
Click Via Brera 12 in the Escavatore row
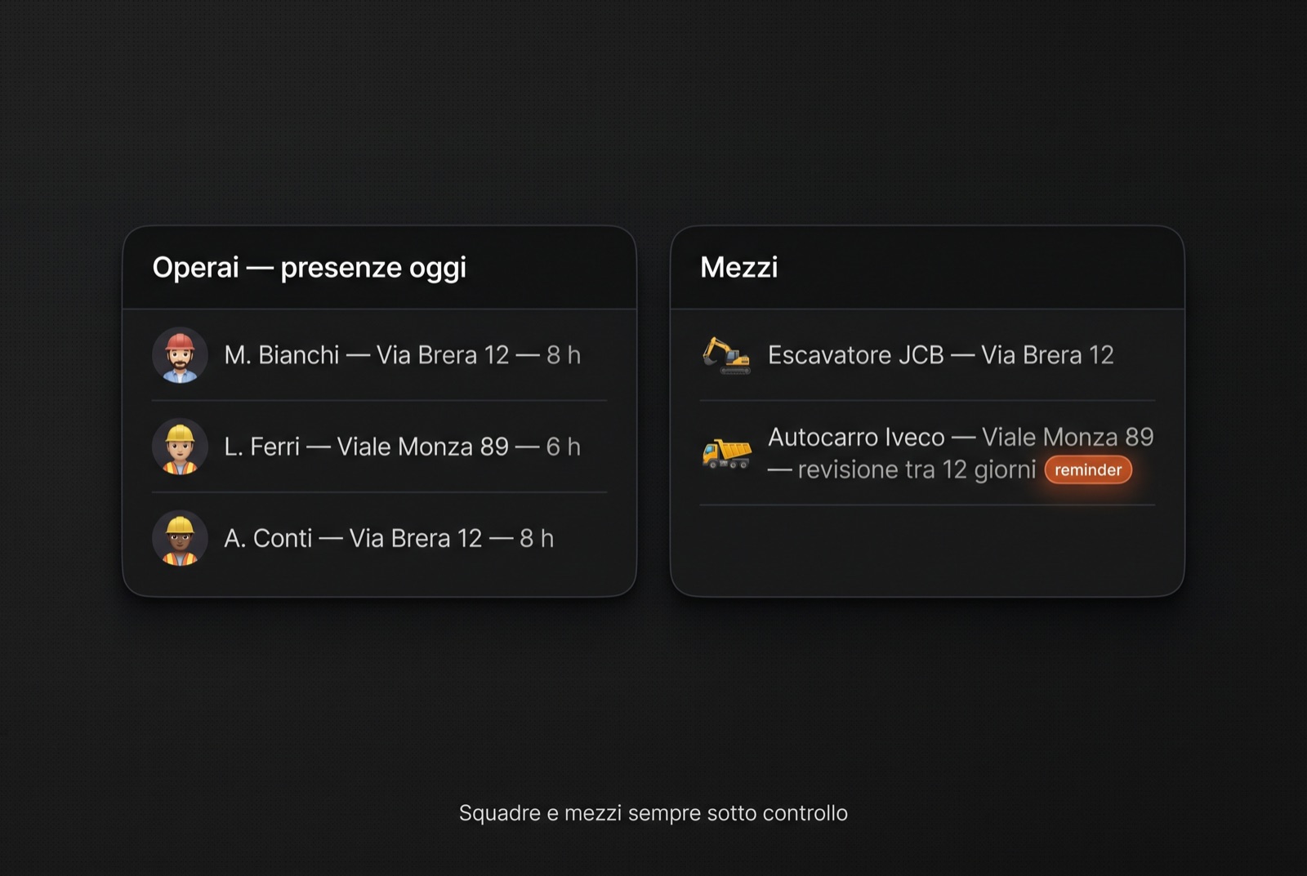1047,355
